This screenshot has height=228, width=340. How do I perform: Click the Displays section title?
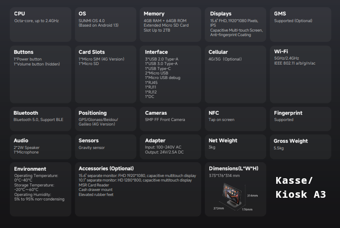pos(221,14)
